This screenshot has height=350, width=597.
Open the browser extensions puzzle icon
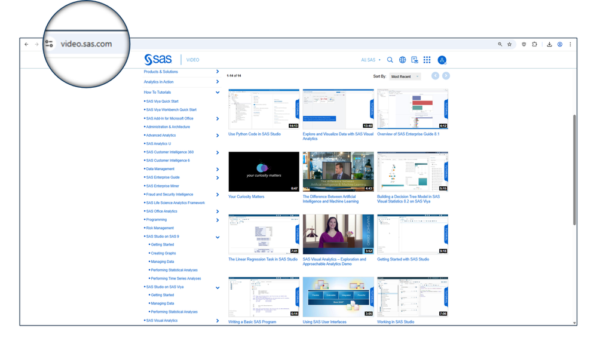point(535,44)
